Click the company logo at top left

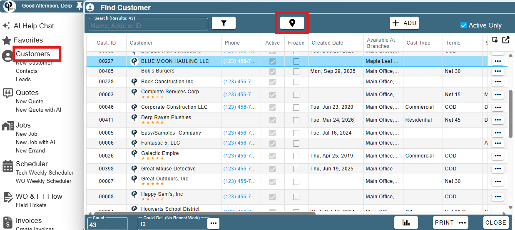pyautogui.click(x=10, y=6)
